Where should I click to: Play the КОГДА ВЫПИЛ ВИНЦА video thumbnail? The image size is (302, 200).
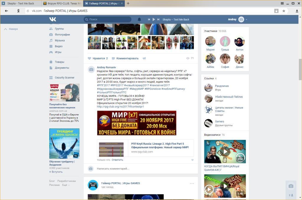pyautogui.click(x=225, y=151)
